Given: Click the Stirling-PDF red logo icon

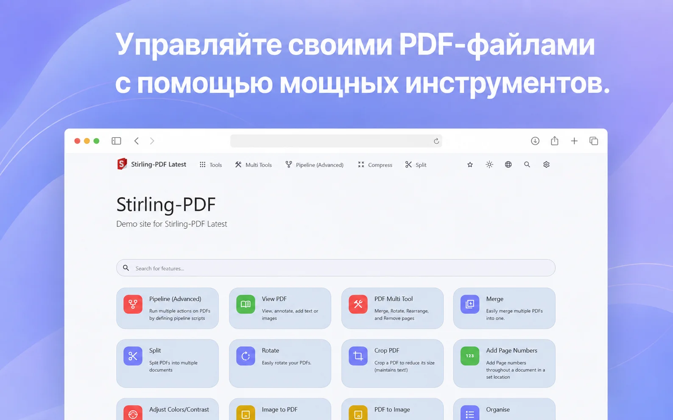Looking at the screenshot, I should click(122, 164).
